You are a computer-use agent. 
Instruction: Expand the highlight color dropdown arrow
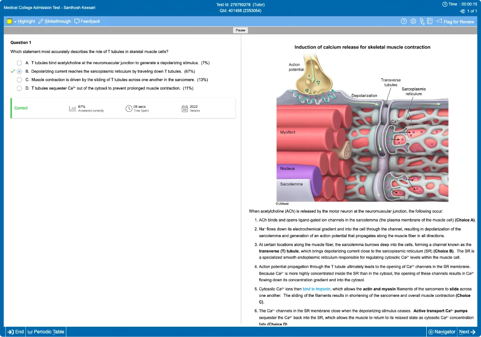pyautogui.click(x=15, y=22)
